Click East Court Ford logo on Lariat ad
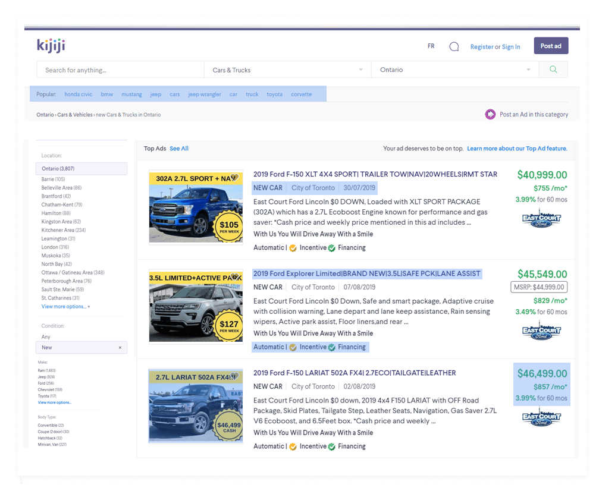The width and height of the screenshot is (599, 494). tap(541, 417)
